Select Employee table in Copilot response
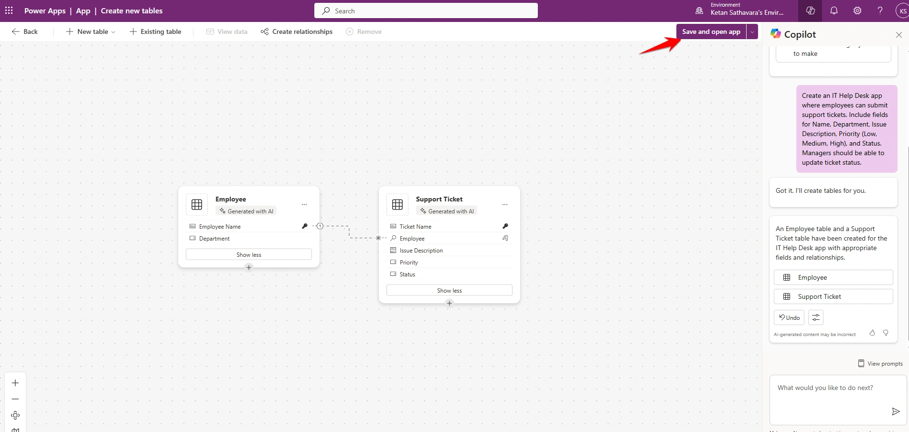Image resolution: width=909 pixels, height=432 pixels. [x=834, y=277]
